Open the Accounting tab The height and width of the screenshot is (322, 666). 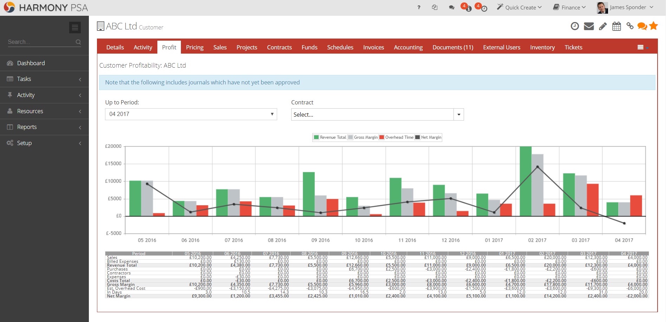click(x=408, y=47)
